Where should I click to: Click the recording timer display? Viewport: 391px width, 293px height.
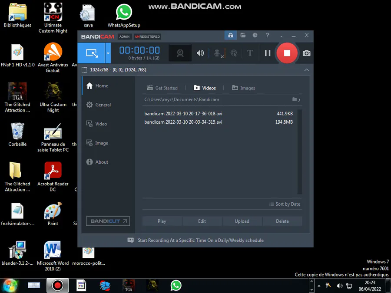(x=139, y=50)
